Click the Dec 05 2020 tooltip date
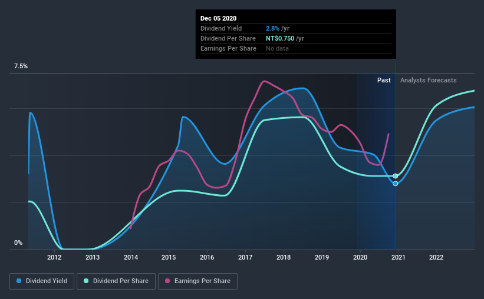Viewport: 484px width, 299px height. (x=218, y=18)
